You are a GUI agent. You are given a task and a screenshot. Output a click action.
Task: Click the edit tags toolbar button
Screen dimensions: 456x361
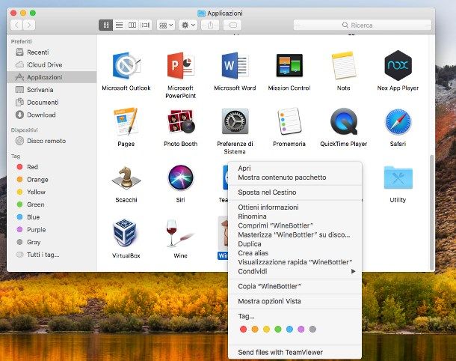pos(232,25)
